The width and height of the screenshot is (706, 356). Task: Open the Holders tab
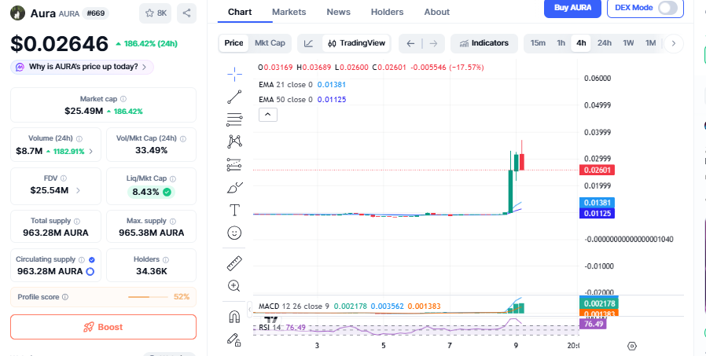coord(388,12)
